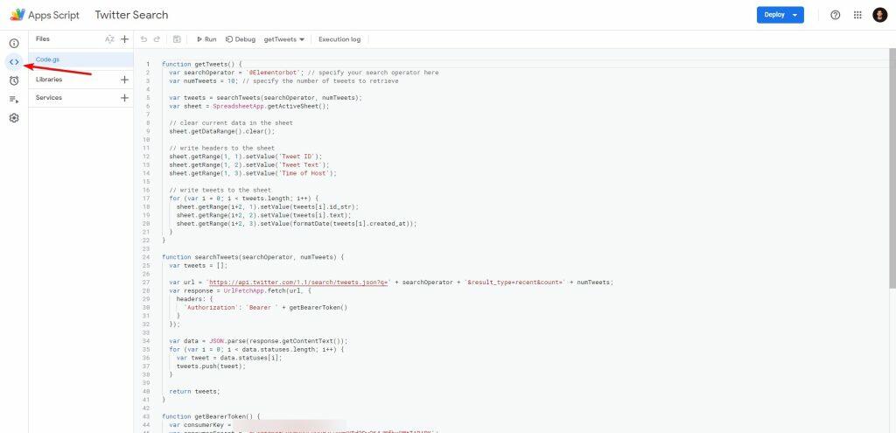The image size is (896, 433).
Task: Open the account profile avatar
Action: click(x=880, y=16)
